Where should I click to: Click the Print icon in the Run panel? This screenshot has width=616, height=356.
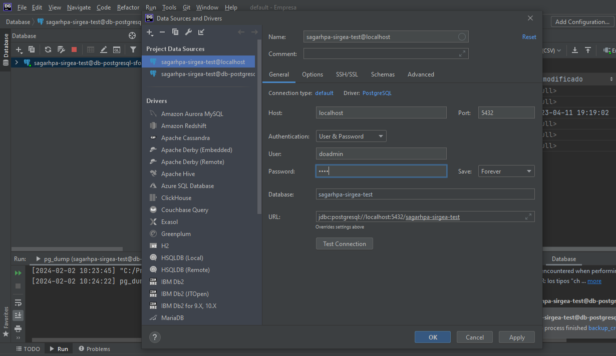point(18,328)
